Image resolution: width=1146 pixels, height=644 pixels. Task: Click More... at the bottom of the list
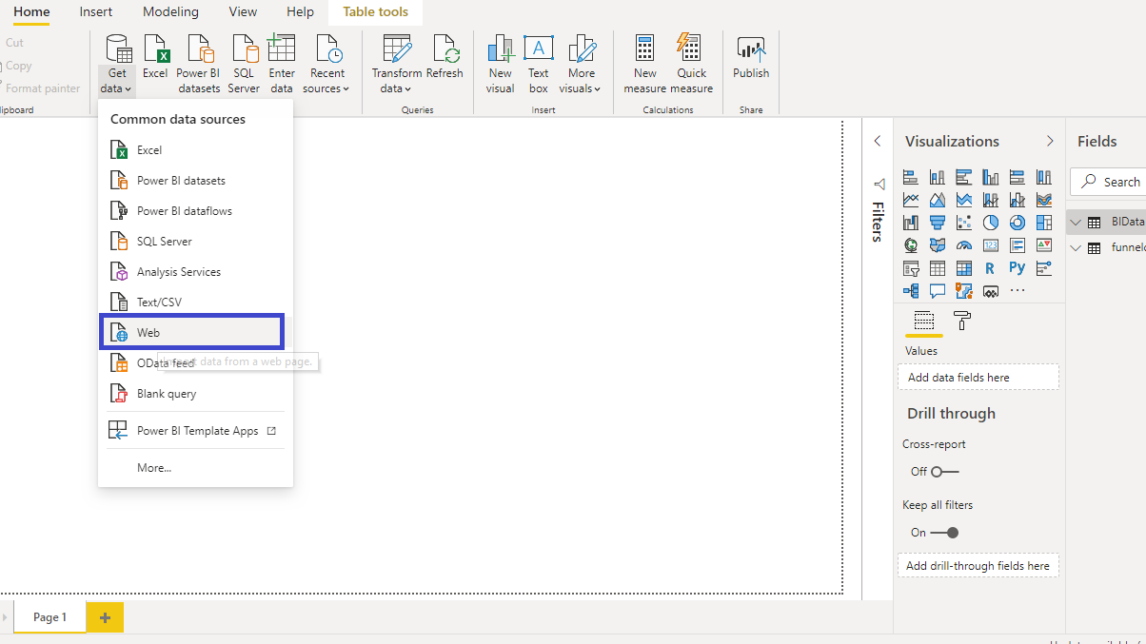[154, 468]
